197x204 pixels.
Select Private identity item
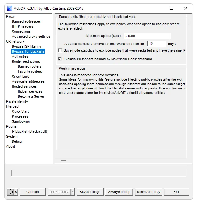17,101
